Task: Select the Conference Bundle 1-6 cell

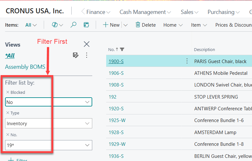Action: point(219,120)
